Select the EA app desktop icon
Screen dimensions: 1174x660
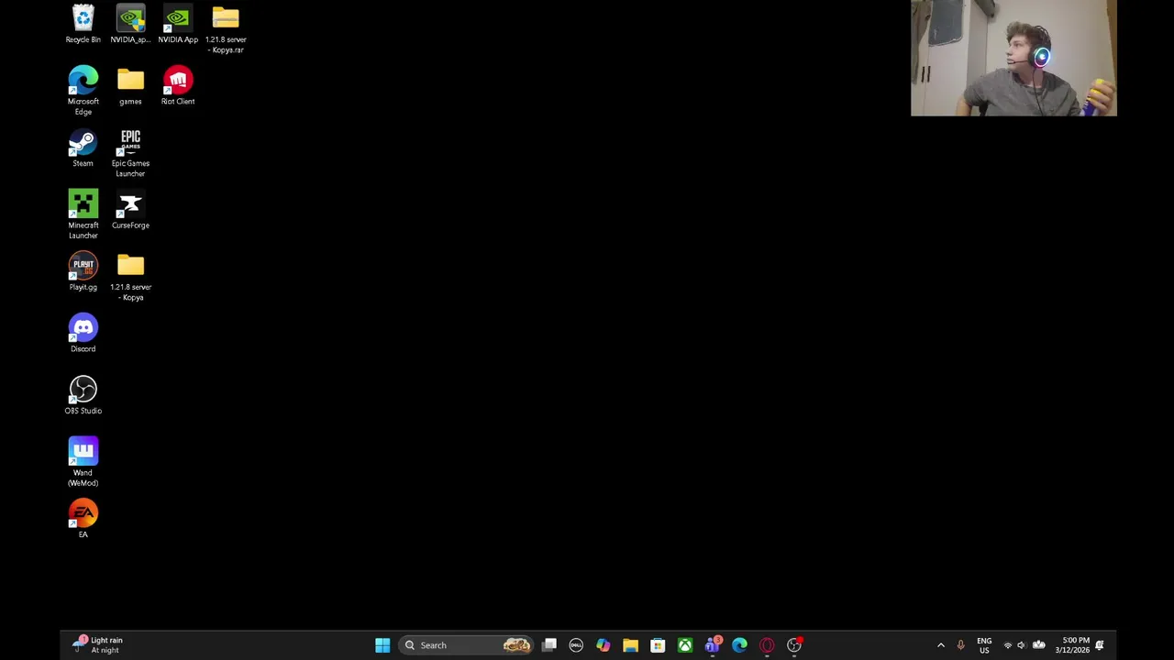pos(83,519)
